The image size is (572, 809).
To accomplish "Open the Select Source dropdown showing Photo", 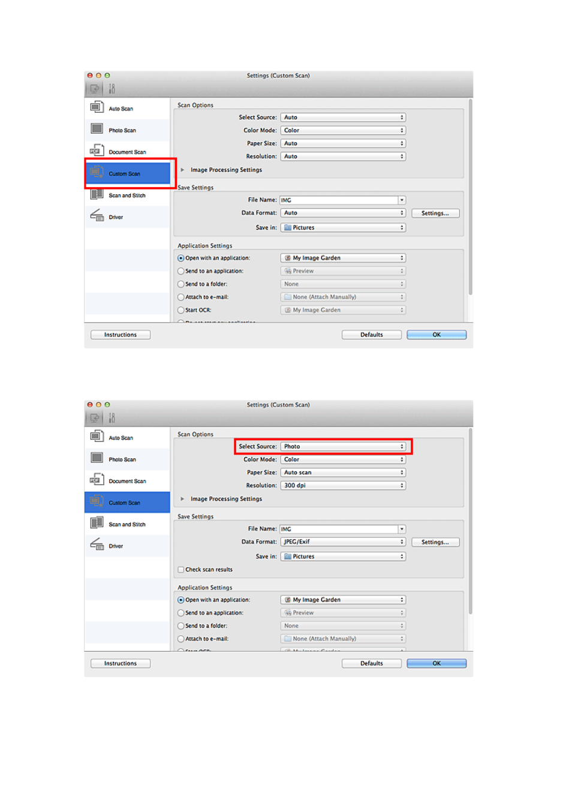I will (343, 447).
